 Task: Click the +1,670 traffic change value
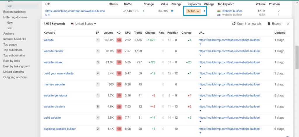coord(150,40)
